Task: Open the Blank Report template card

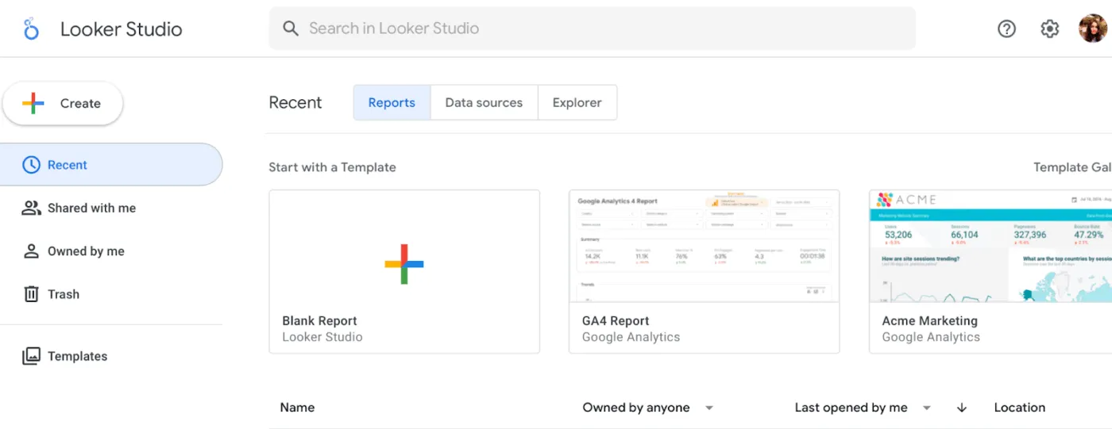Action: tap(404, 271)
